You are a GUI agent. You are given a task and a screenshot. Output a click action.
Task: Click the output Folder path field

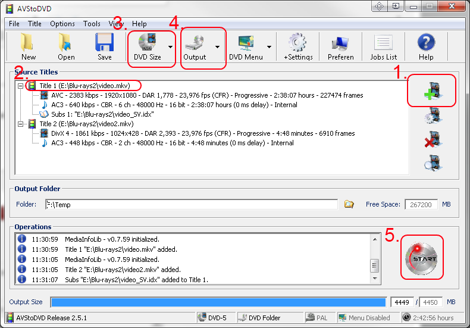coord(192,204)
